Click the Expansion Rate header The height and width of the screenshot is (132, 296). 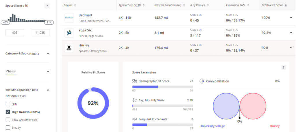[236, 5]
